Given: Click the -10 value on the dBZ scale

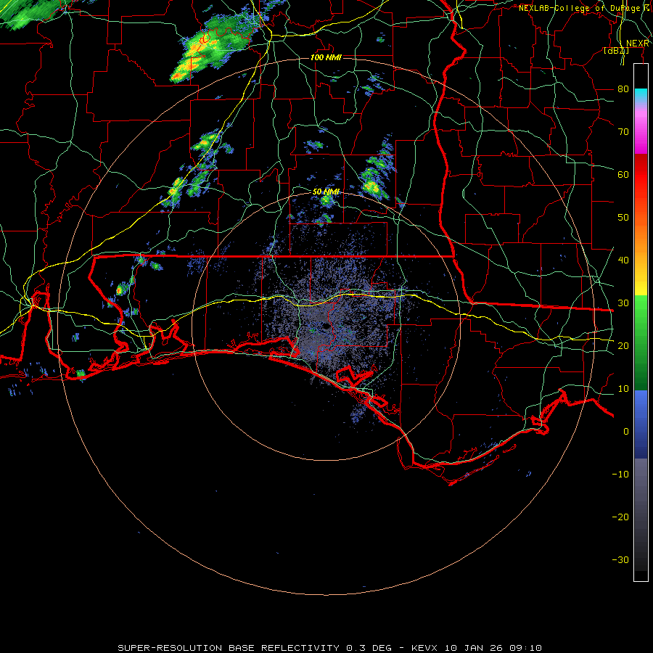Looking at the screenshot, I should click(x=620, y=474).
